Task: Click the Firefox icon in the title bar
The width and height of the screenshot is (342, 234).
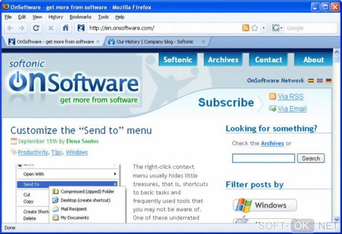Action: coord(6,7)
